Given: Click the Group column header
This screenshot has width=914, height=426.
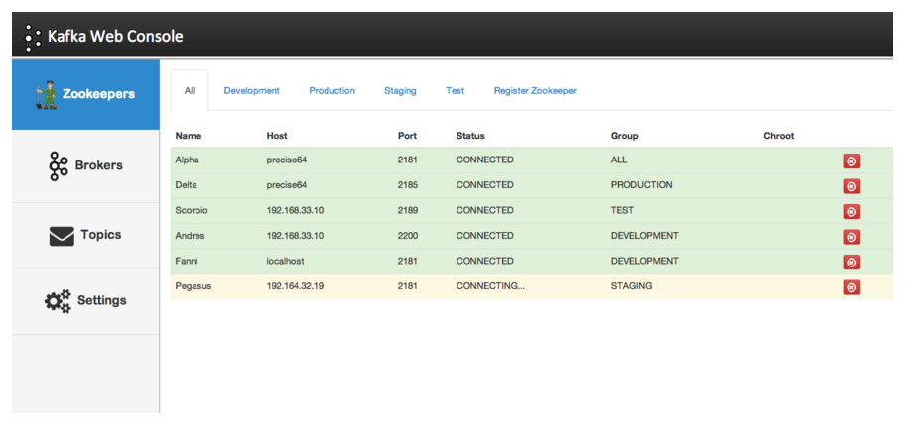Looking at the screenshot, I should [625, 136].
